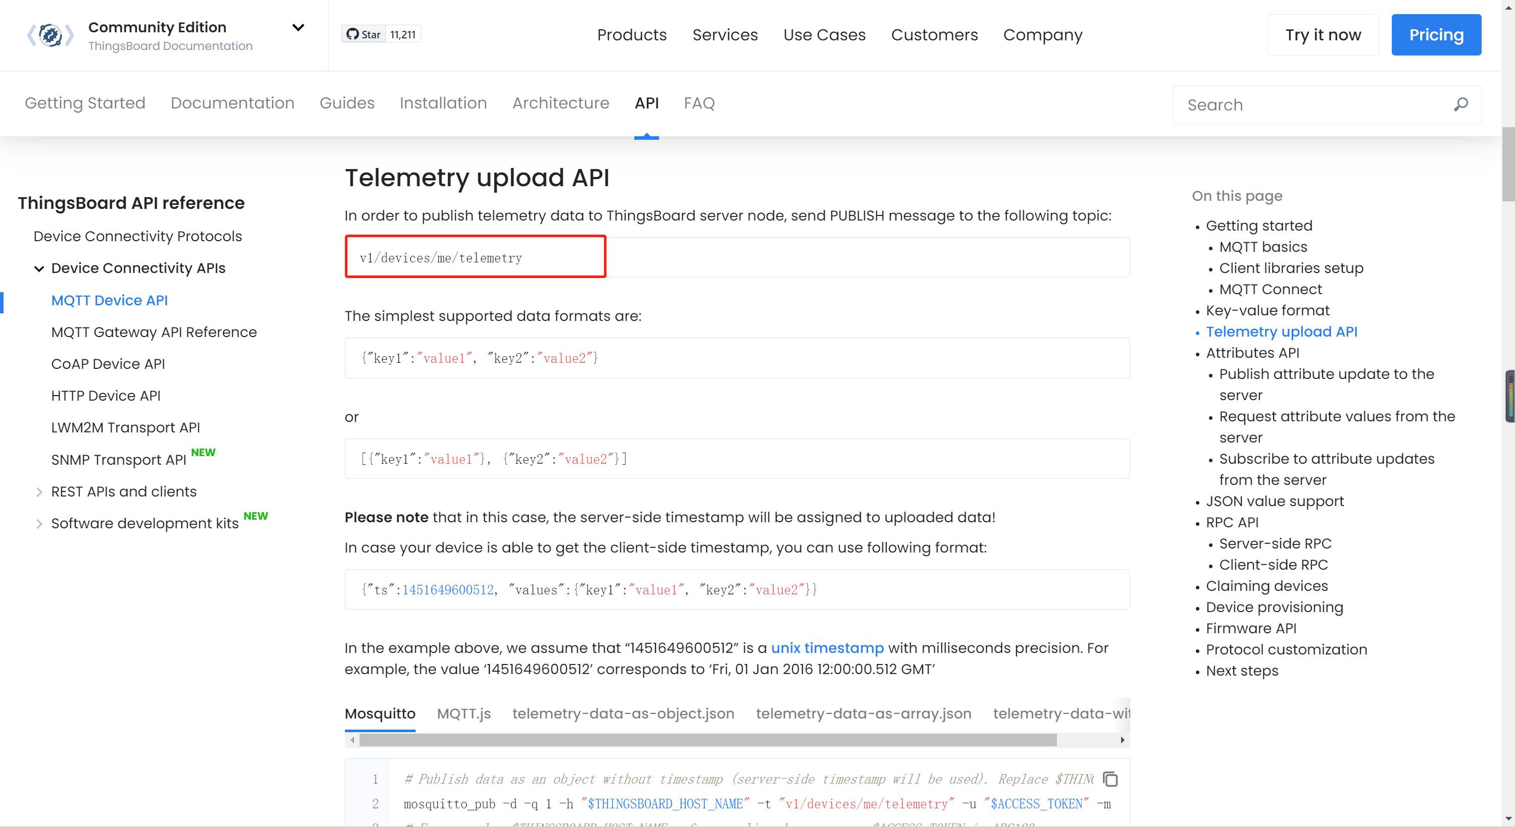
Task: Jump to JSON value support section
Action: point(1275,502)
